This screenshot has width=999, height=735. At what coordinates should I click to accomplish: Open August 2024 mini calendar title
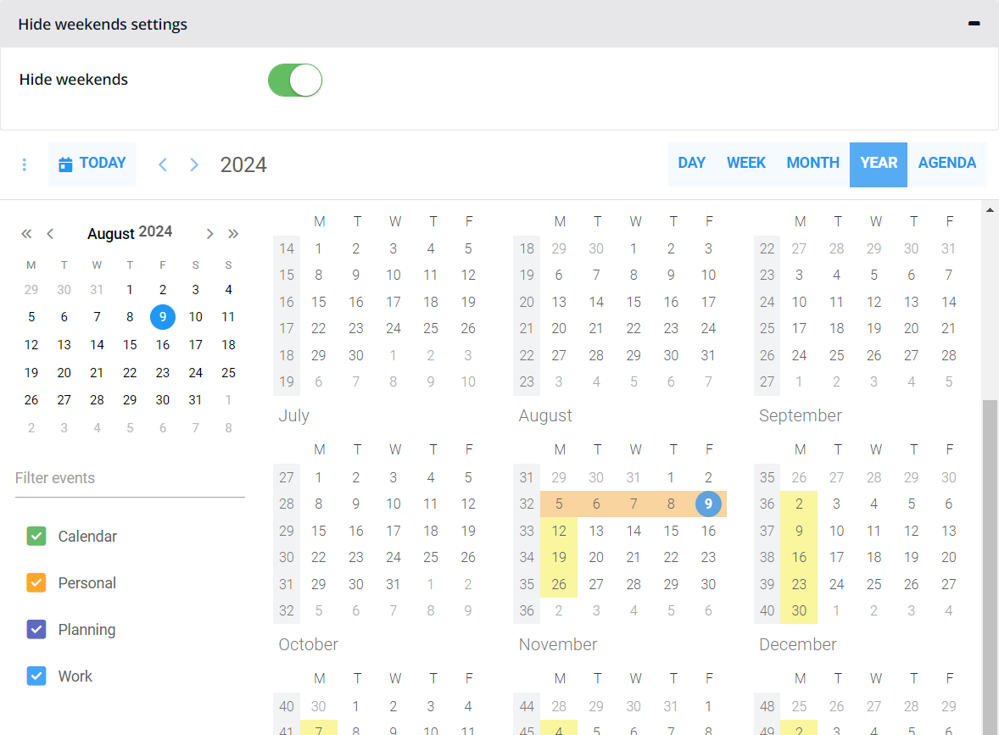point(130,233)
